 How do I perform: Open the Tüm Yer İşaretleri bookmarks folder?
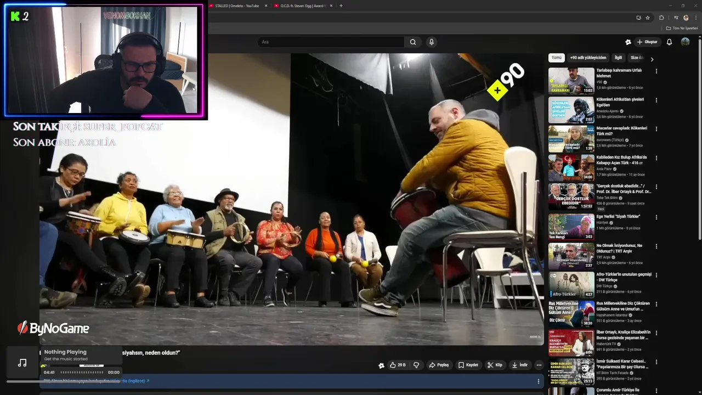pos(682,28)
